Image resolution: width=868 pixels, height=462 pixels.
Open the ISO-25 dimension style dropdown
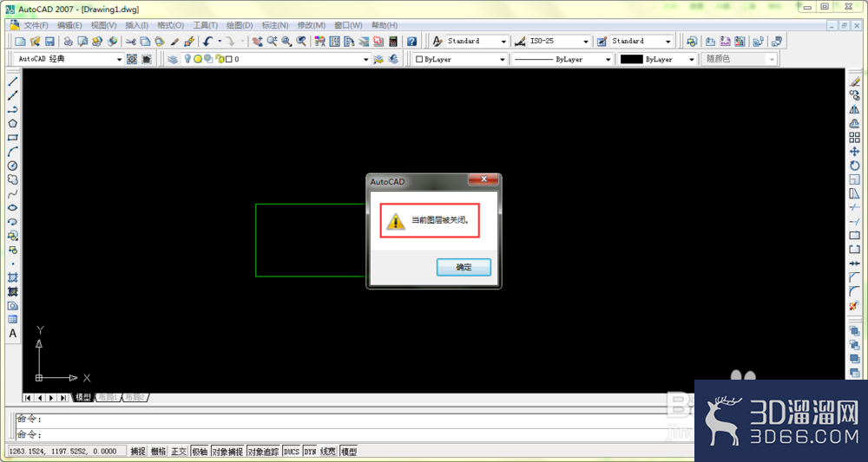[586, 42]
